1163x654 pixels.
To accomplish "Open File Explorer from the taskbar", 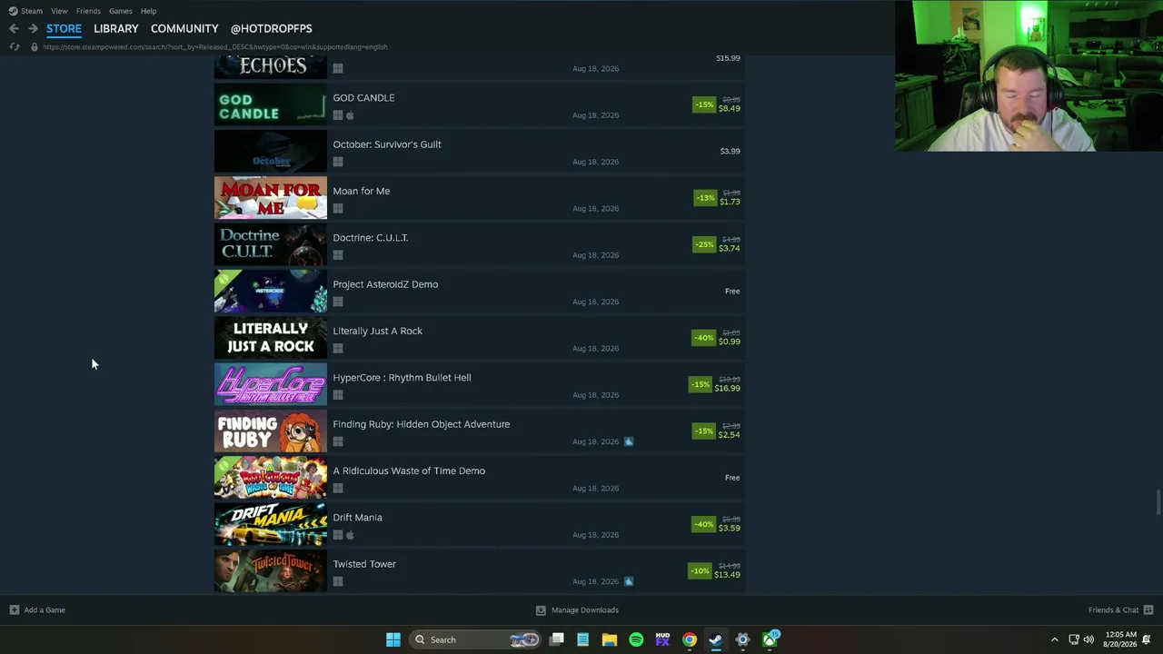I will coord(610,639).
